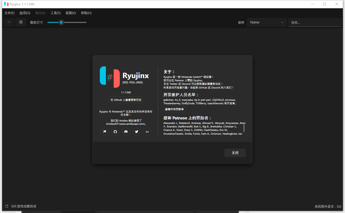Open the website via the chain link icon
The height and width of the screenshot is (213, 345).
point(147,131)
